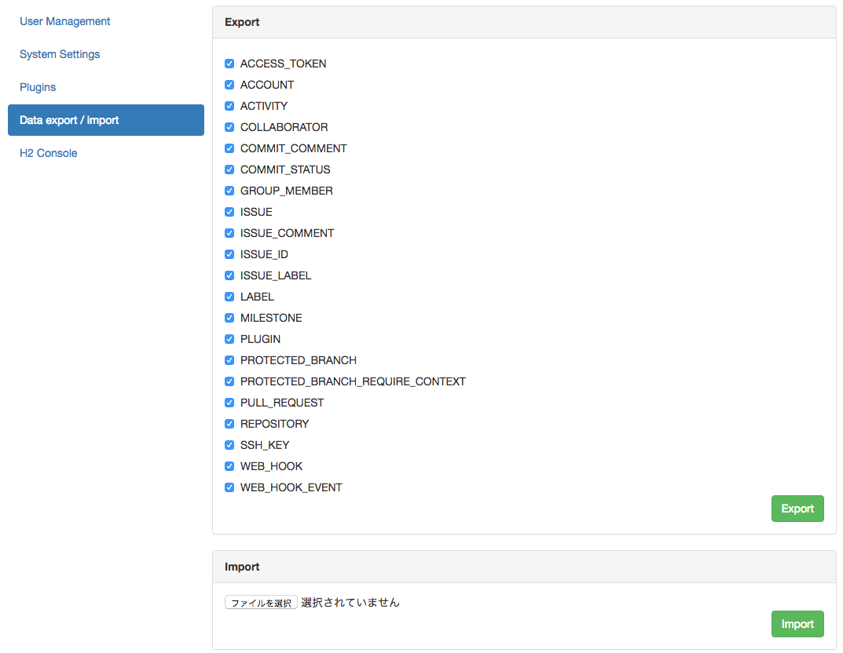This screenshot has height=653, width=843.
Task: Navigate to System Settings
Action: coord(60,54)
